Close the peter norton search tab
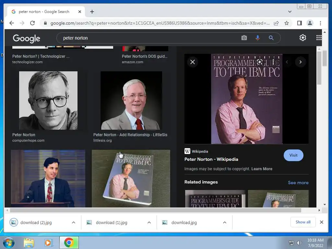 pos(80,12)
